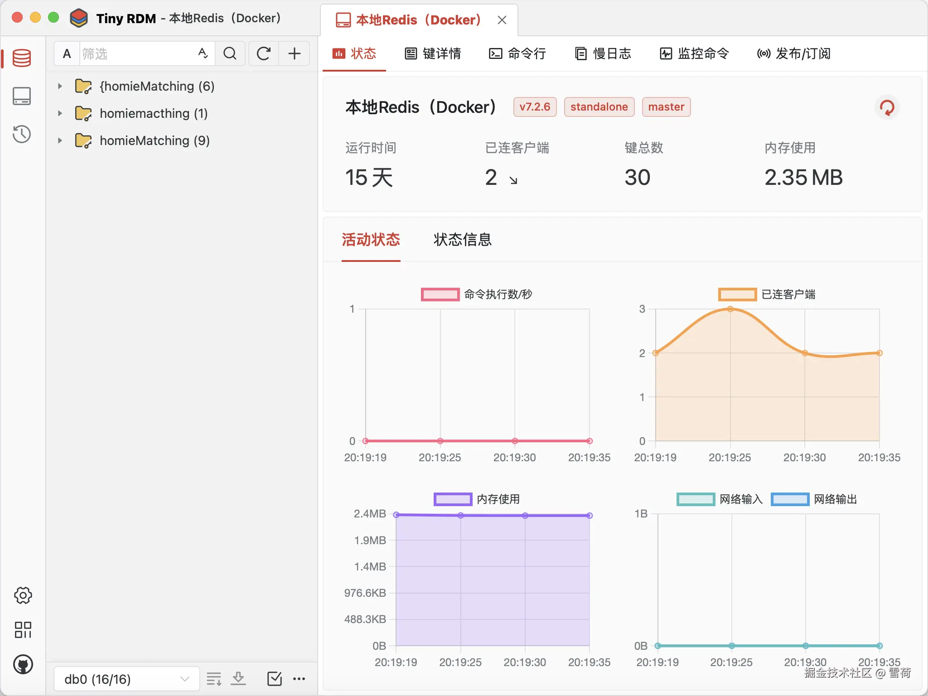Click the 内存使用 legend color swatch
This screenshot has width=928, height=696.
point(452,499)
